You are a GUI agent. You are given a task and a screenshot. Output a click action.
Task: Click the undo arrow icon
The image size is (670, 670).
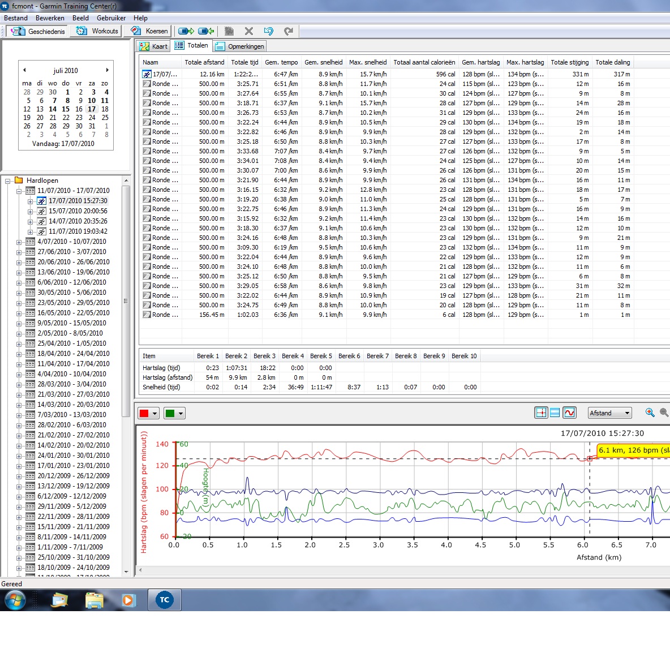[269, 31]
